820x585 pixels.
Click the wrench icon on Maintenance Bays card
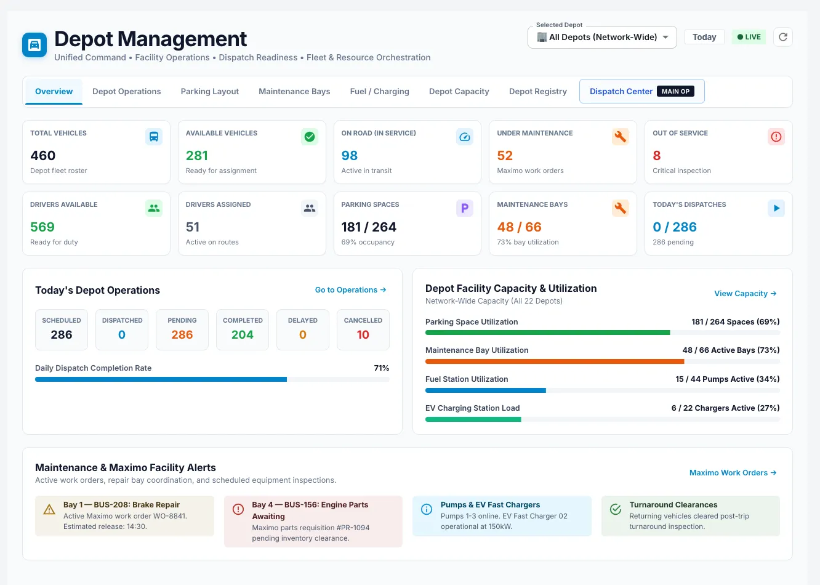[621, 208]
